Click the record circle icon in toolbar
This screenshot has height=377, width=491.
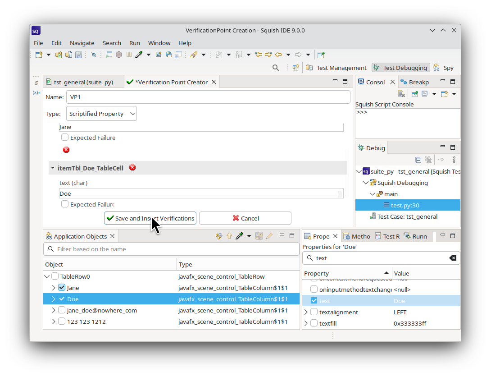[x=119, y=55]
